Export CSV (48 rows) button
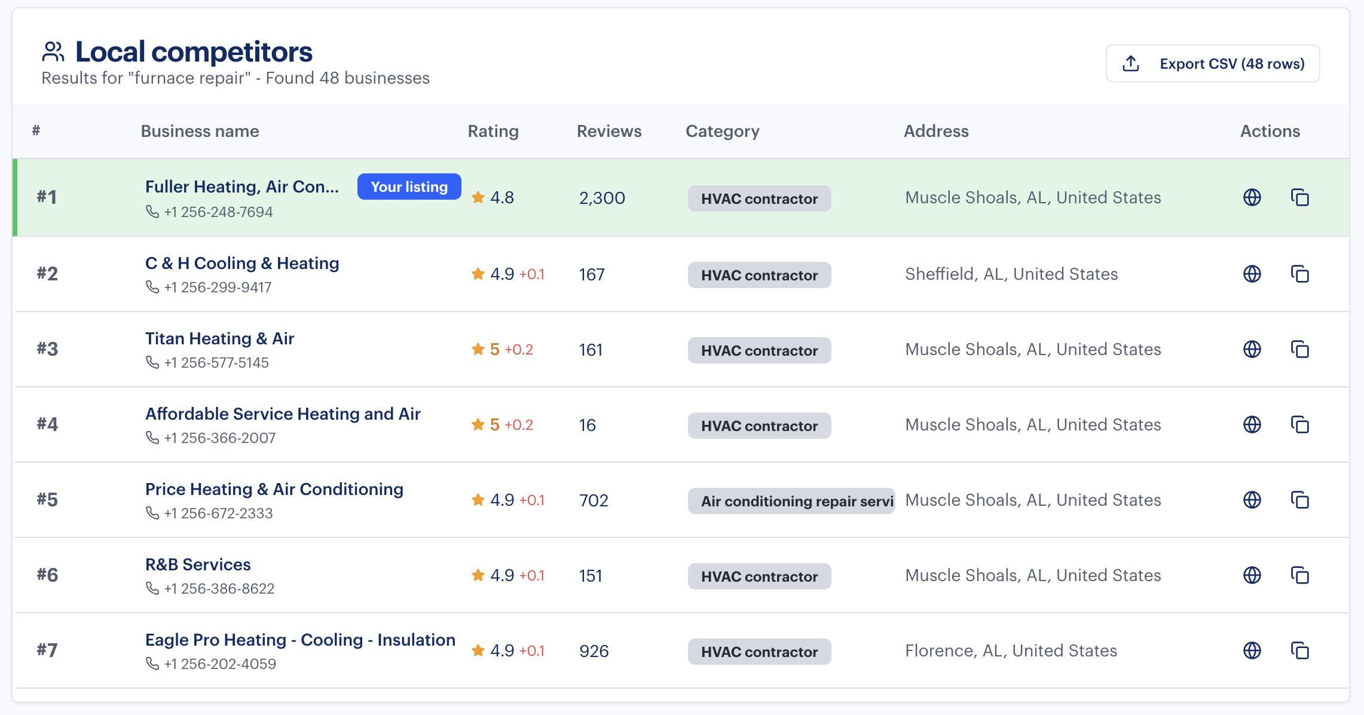 [1213, 63]
